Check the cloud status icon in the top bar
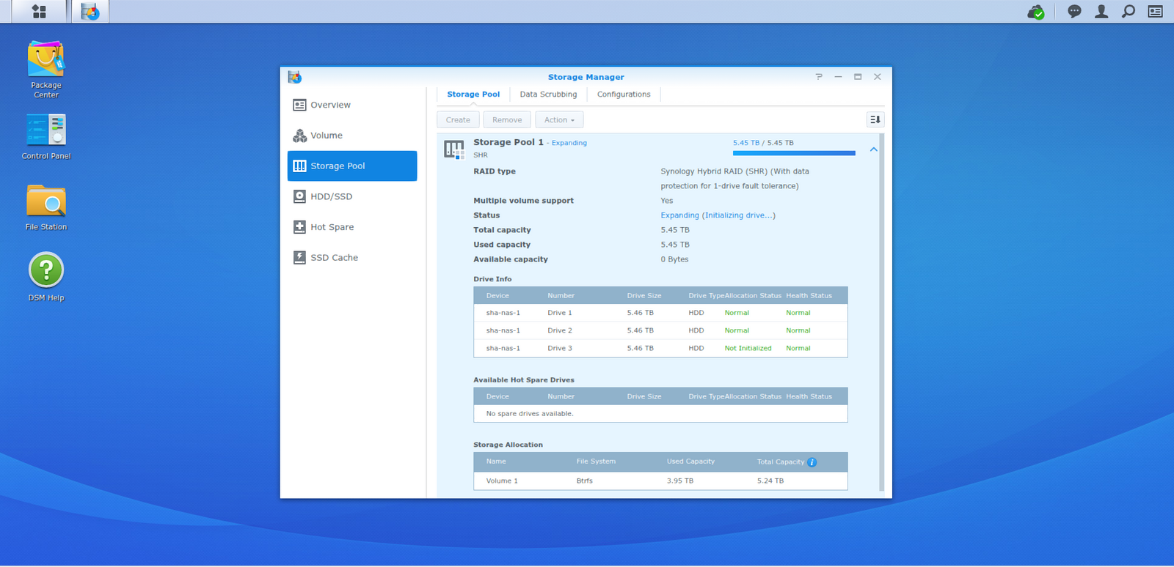Viewport: 1174px width, 567px height. [1035, 12]
